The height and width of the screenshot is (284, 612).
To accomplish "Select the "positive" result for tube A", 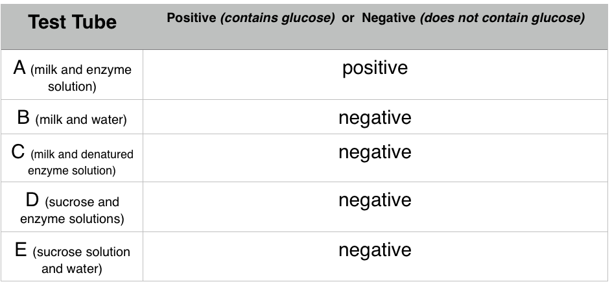I will tap(375, 68).
